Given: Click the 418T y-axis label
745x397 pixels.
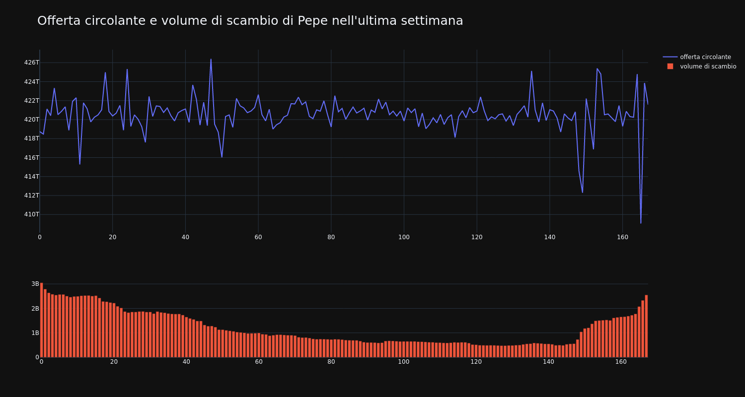Looking at the screenshot, I should 31,138.
